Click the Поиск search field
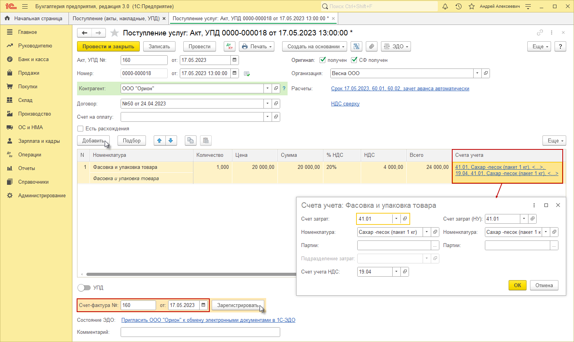 click(379, 6)
